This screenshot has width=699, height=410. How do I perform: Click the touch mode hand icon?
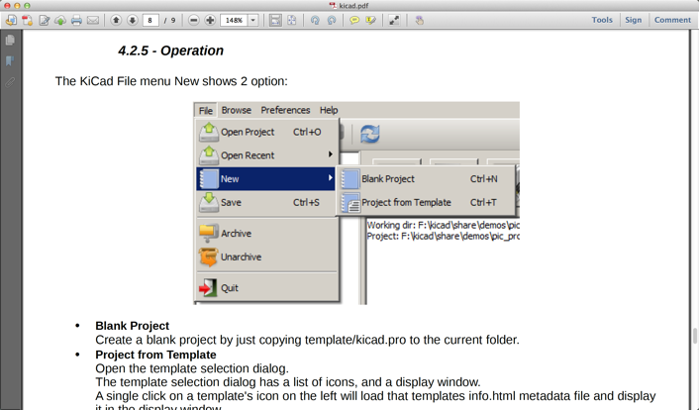[x=419, y=20]
